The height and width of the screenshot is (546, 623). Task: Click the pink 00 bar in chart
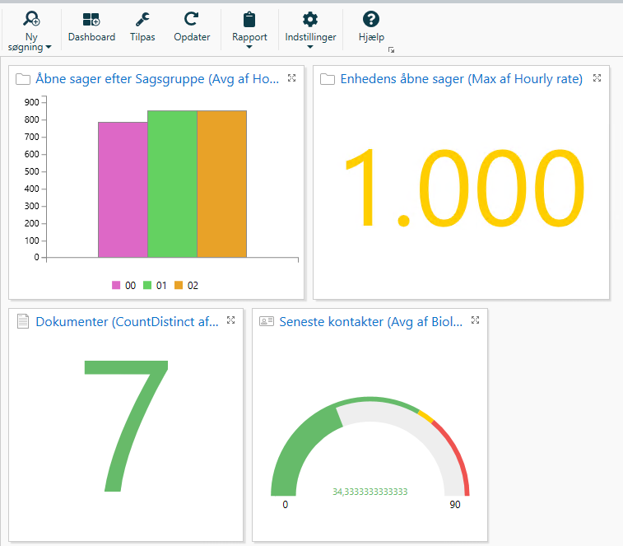(x=123, y=189)
